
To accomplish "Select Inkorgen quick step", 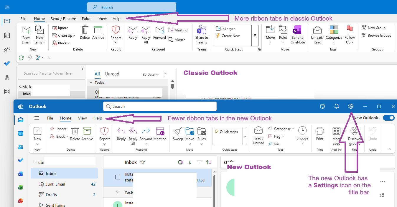I will point(225,29).
